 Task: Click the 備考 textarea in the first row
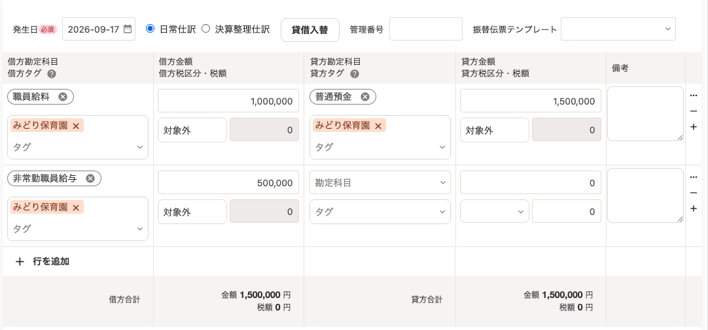click(x=645, y=114)
